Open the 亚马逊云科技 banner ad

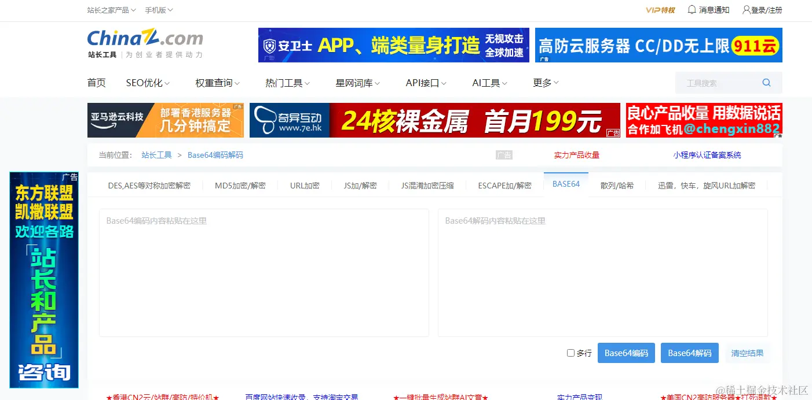(166, 120)
